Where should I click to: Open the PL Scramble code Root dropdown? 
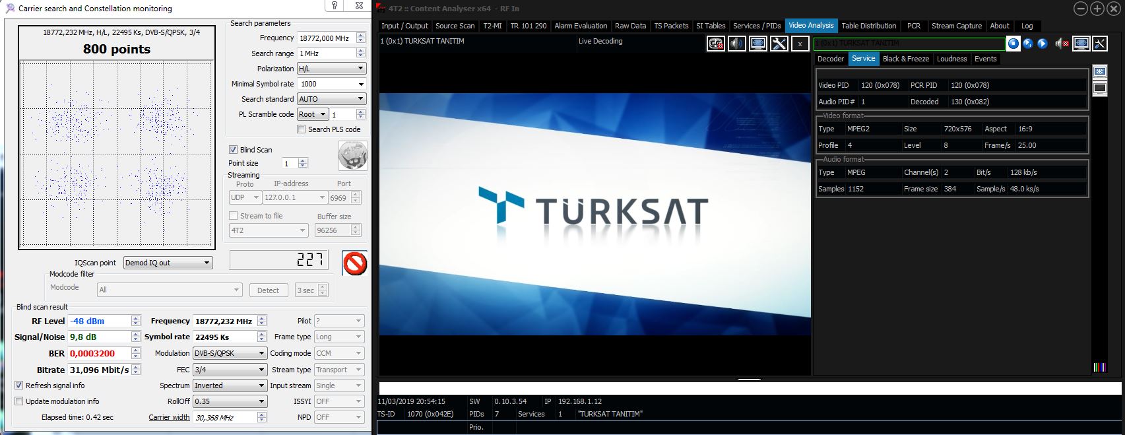click(x=313, y=114)
